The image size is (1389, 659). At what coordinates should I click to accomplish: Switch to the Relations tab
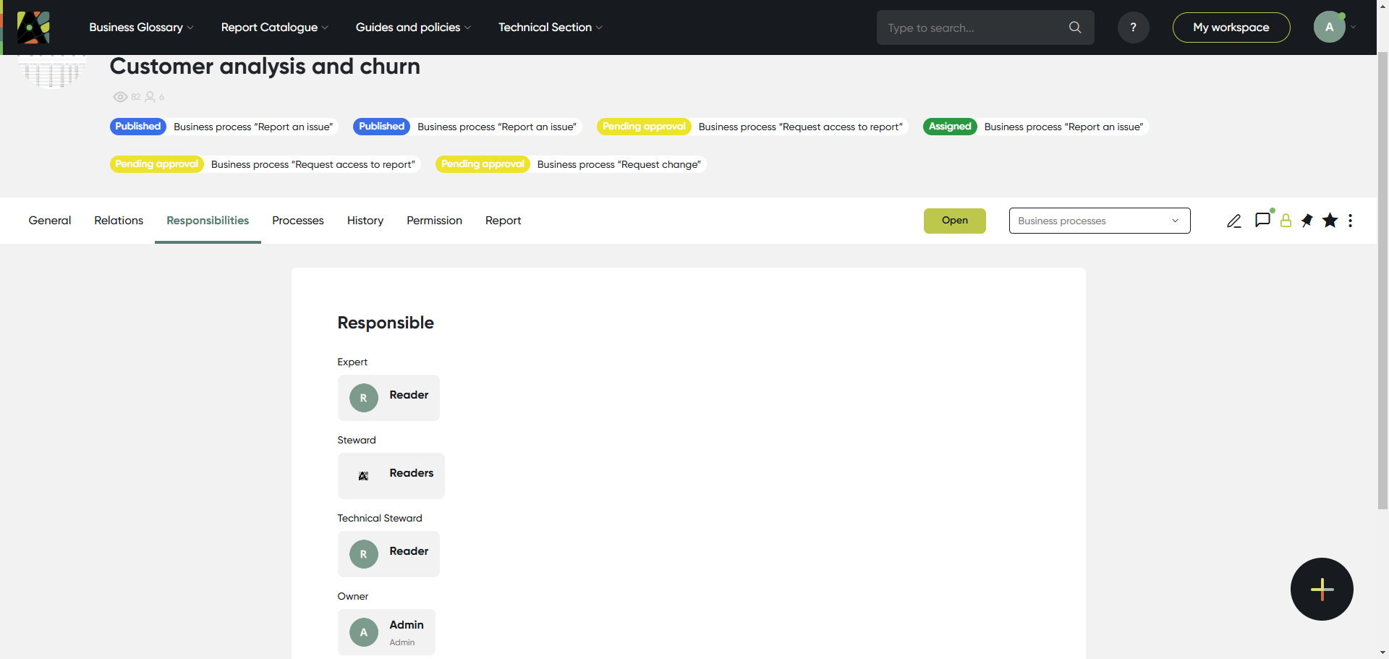(x=119, y=221)
